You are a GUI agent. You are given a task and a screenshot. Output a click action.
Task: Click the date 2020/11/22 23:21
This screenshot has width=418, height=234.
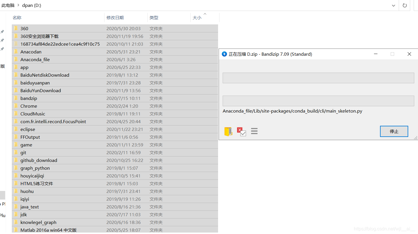click(125, 129)
